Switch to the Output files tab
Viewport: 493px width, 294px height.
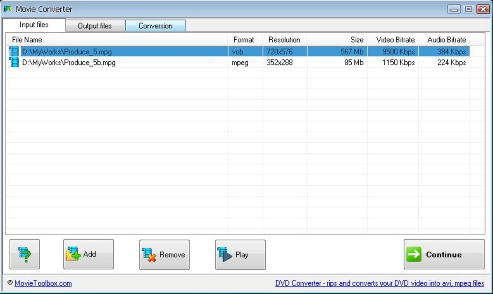pos(95,26)
